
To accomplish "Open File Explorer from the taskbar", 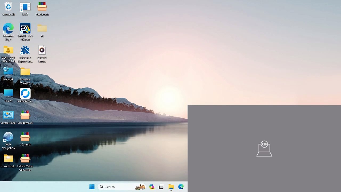I will [x=171, y=187].
